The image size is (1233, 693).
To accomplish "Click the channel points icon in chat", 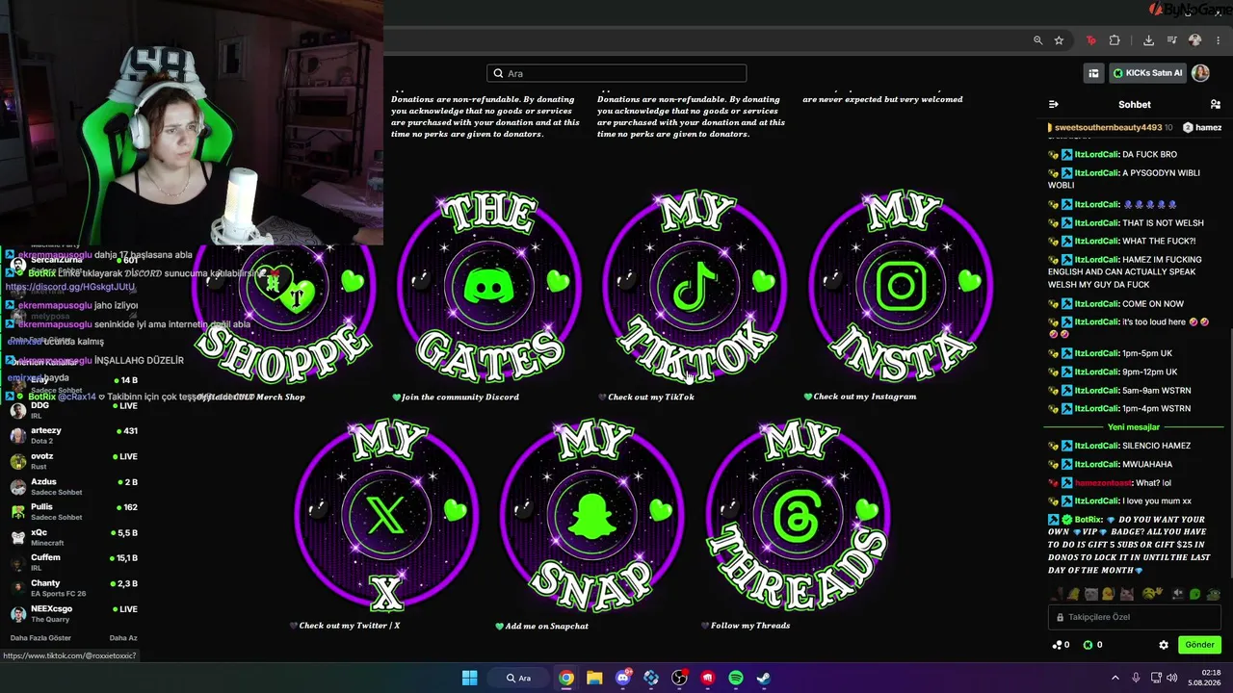I will point(1058,645).
